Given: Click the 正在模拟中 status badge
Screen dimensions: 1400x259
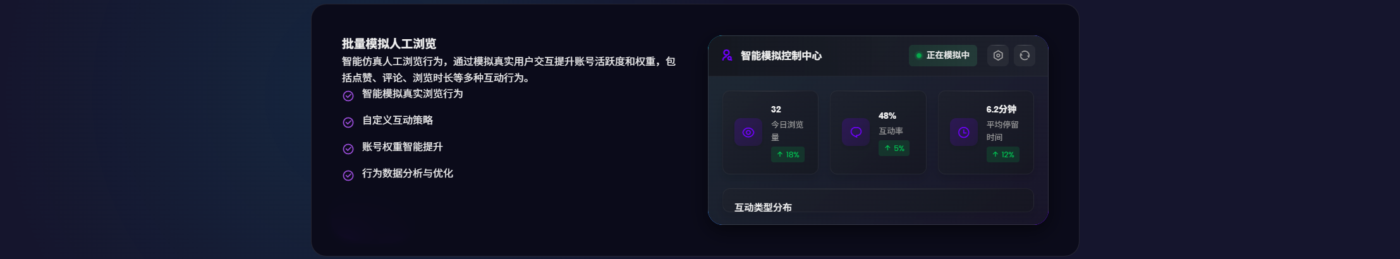Looking at the screenshot, I should (942, 56).
